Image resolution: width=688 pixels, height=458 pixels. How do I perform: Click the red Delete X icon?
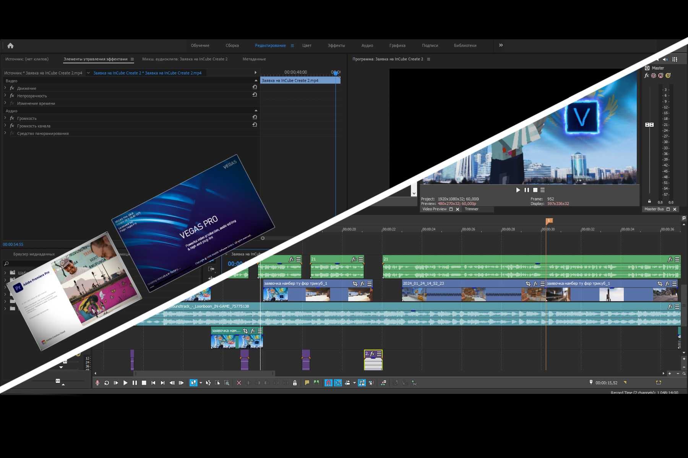(x=239, y=383)
